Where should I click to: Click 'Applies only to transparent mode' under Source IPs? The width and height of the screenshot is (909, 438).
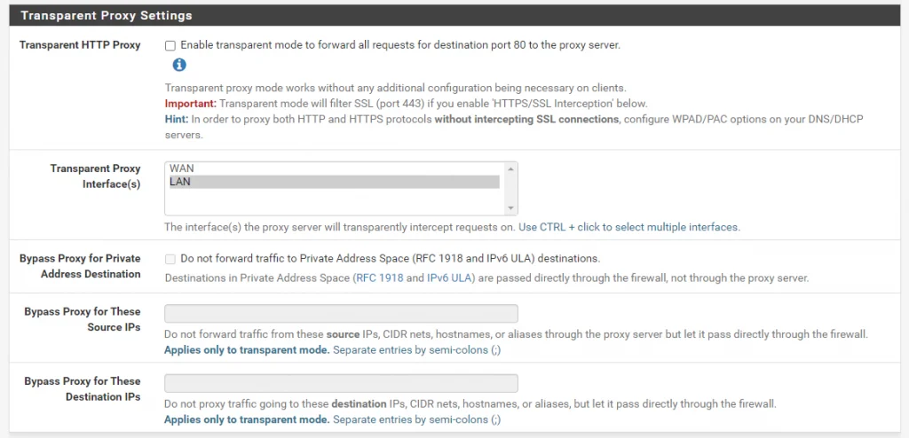click(x=247, y=350)
